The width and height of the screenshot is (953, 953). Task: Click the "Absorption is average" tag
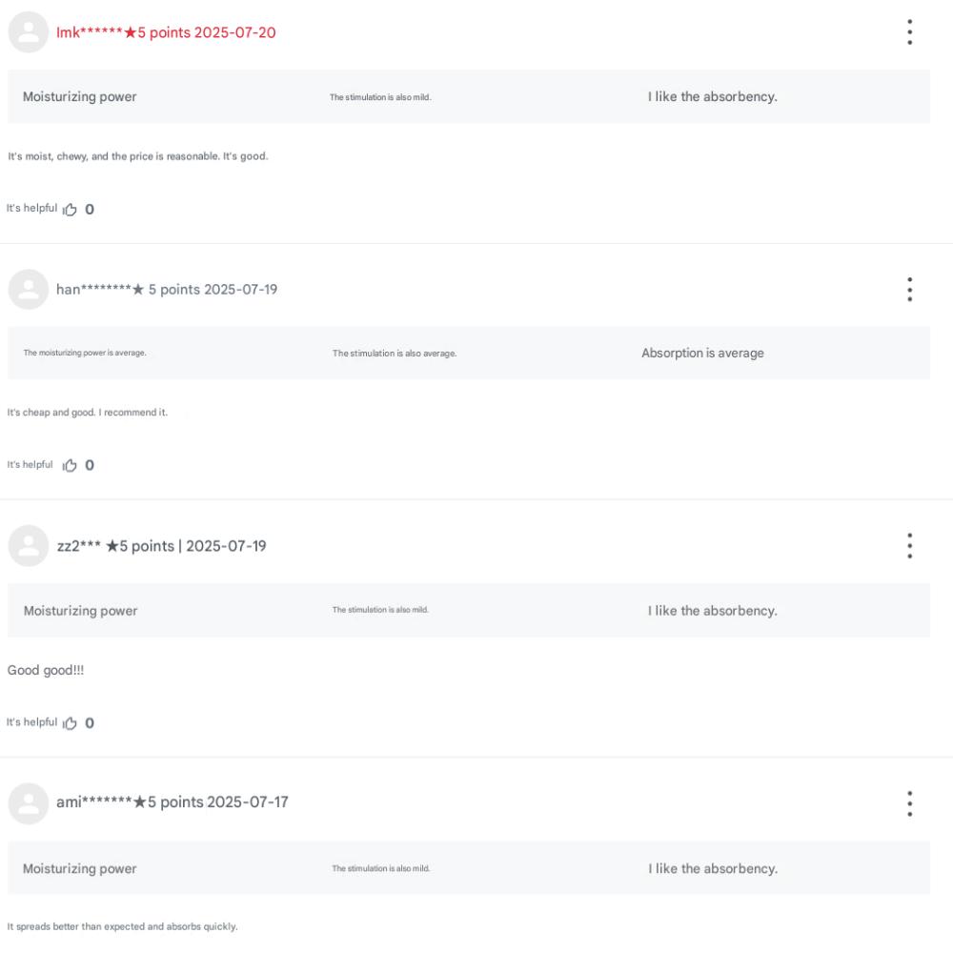[702, 354]
